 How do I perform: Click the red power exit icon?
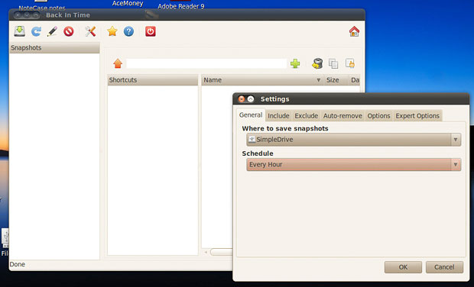click(x=151, y=31)
